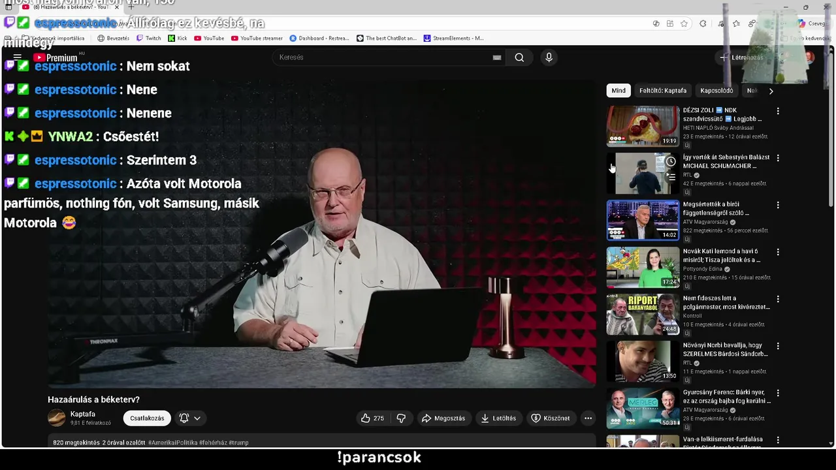Click the Hazaárulás a béketerv? video title
This screenshot has height=470, width=836.
(x=93, y=399)
